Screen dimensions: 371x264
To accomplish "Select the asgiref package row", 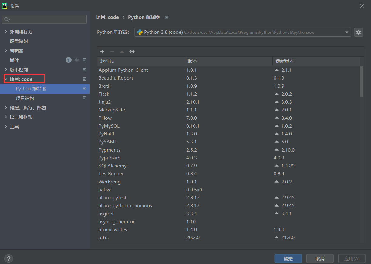I will coord(229,214).
